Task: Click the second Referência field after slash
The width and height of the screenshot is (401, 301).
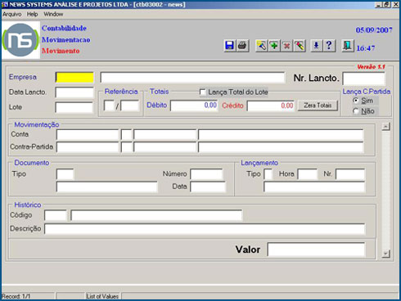Action: point(130,106)
